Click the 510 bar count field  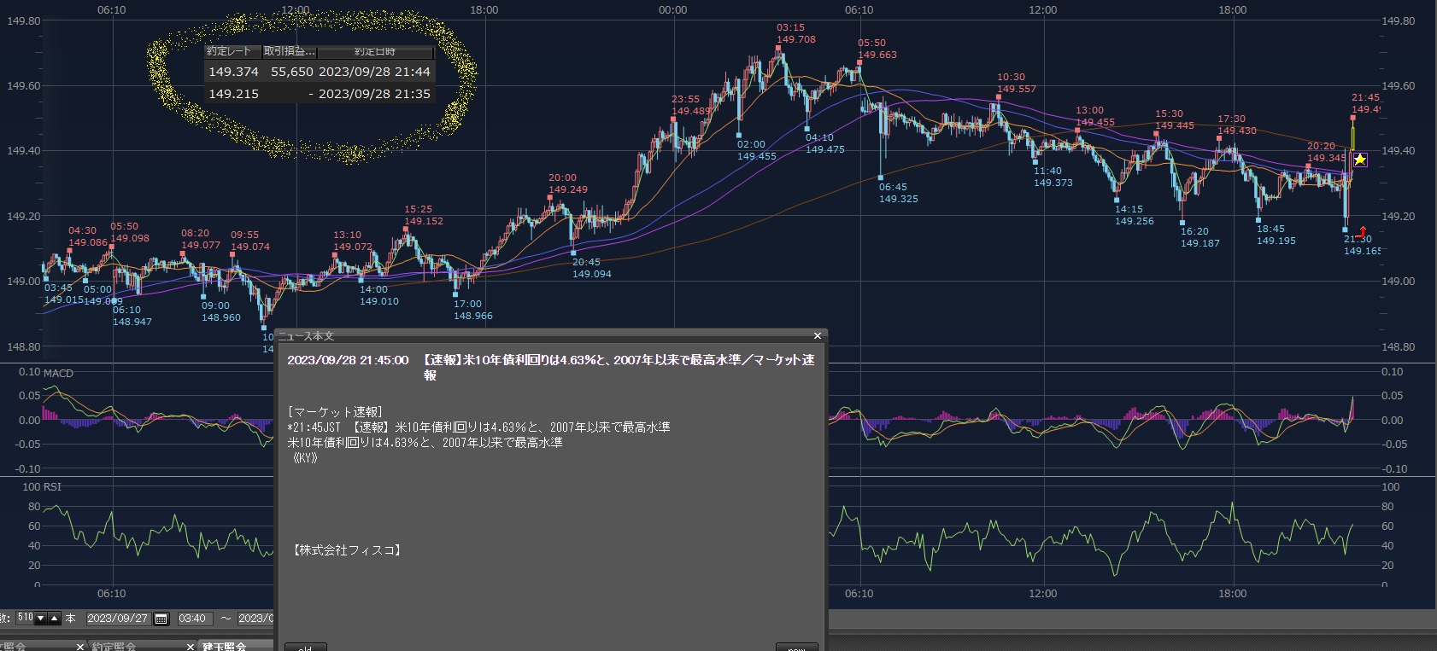25,618
